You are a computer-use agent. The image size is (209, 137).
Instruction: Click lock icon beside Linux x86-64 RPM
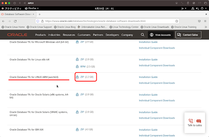pos(77,67)
